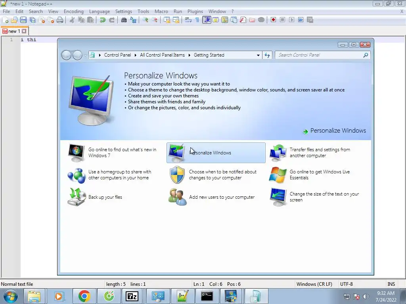The image size is (406, 304).
Task: Undo the last edit with the green arrow
Action: coord(103,20)
